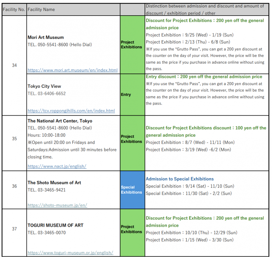272x257 pixels.
Task: Click Toguri Museum 'Project Exhibitions' green cell
Action: (132, 233)
